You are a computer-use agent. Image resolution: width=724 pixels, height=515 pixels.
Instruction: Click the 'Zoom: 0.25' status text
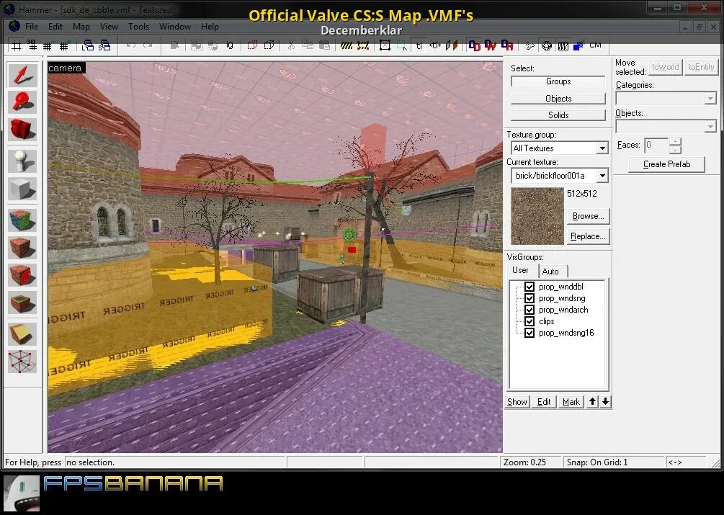pyautogui.click(x=524, y=462)
